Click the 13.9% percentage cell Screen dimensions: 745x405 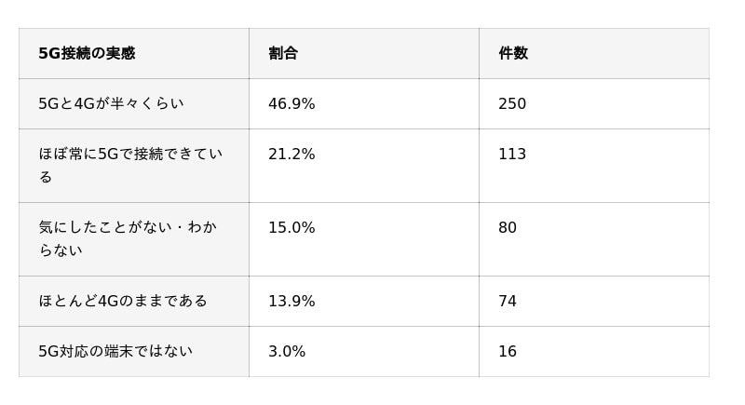[x=291, y=301]
